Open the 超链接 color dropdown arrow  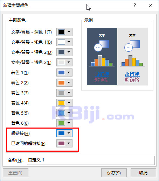tap(69, 133)
